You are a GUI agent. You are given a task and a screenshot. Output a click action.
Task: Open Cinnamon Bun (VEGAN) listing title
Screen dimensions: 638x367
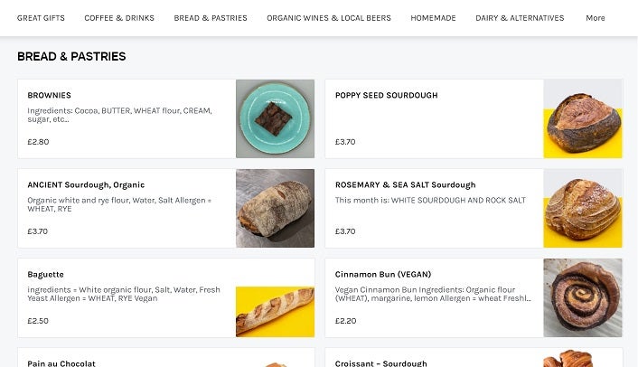383,274
